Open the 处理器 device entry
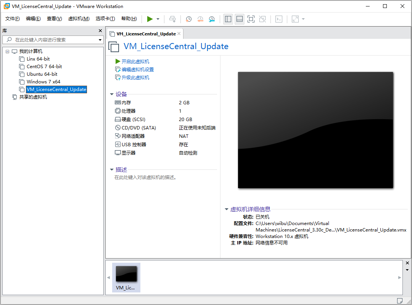The width and height of the screenshot is (412, 305). (x=125, y=111)
